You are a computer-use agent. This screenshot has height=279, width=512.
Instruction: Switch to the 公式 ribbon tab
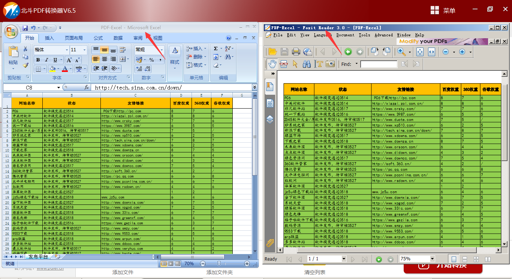click(98, 38)
